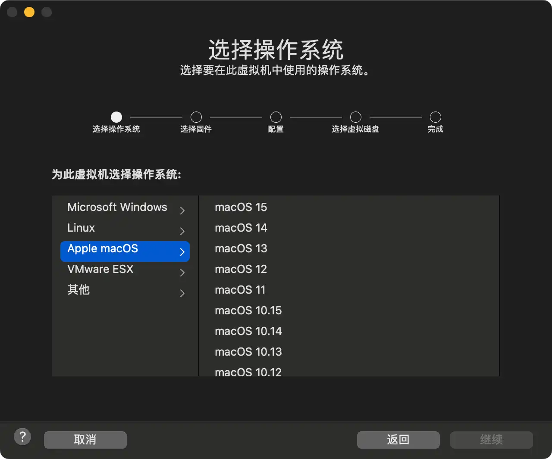This screenshot has width=552, height=459.
Task: Expand chevron next to 其他
Action: pos(182,293)
